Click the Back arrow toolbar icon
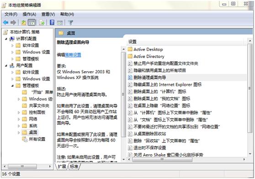255x179 pixels. [5, 22]
